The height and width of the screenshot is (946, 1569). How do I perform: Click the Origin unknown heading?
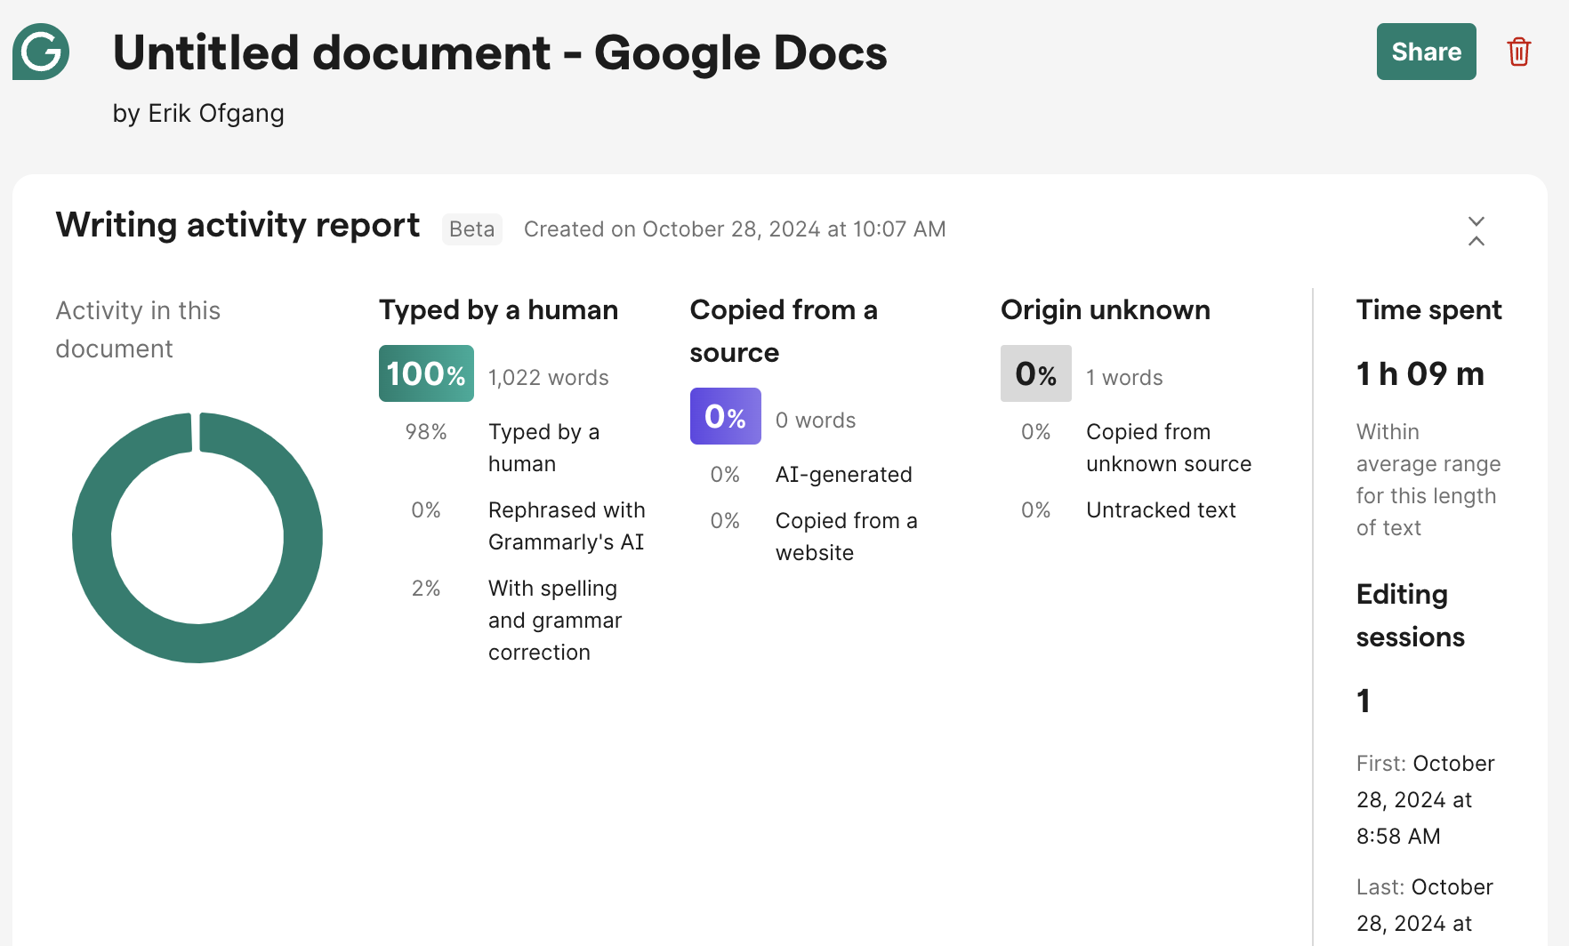(1105, 309)
